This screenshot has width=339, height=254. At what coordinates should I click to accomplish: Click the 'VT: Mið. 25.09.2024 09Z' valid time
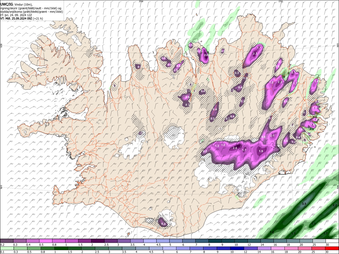[x=16, y=19]
